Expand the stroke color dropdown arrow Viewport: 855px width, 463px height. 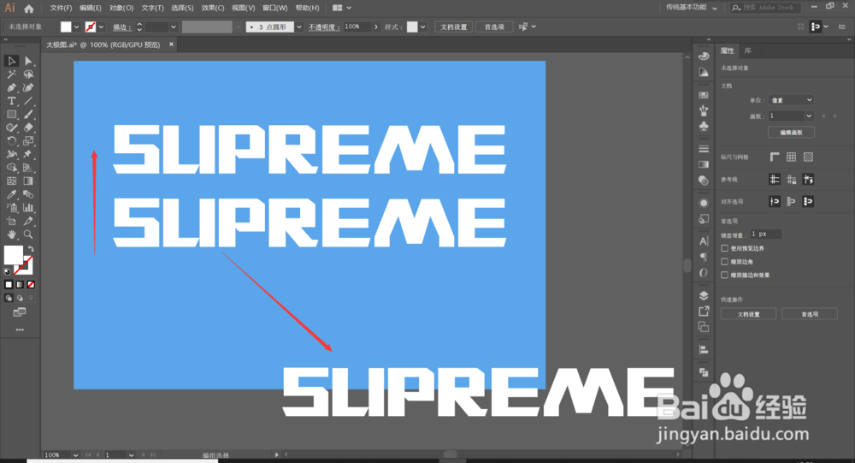pyautogui.click(x=101, y=27)
